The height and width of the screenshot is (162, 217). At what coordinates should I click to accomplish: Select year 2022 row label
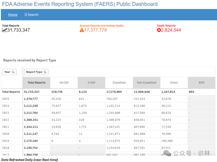pos(6,120)
